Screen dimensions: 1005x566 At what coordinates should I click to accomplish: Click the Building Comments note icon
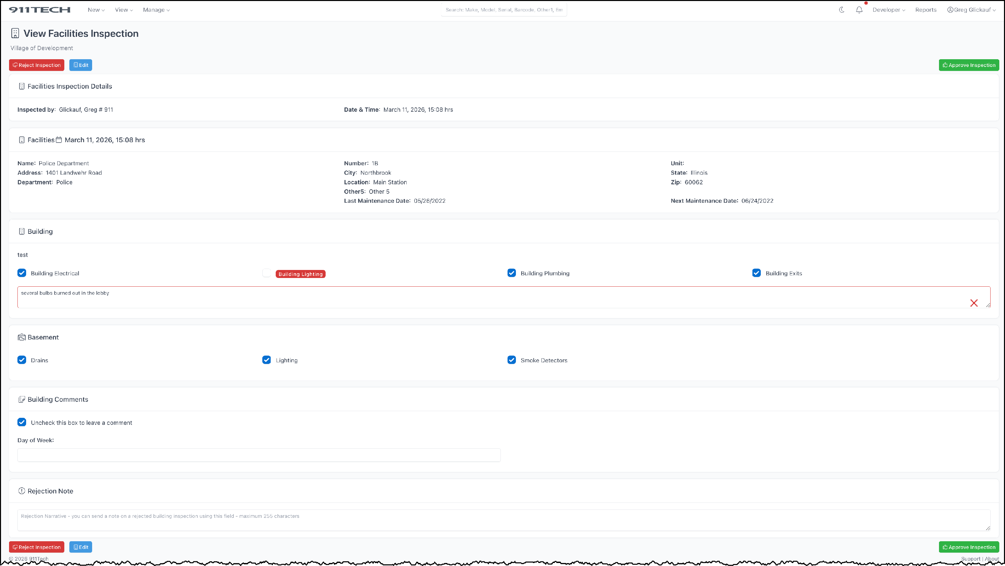pyautogui.click(x=21, y=399)
